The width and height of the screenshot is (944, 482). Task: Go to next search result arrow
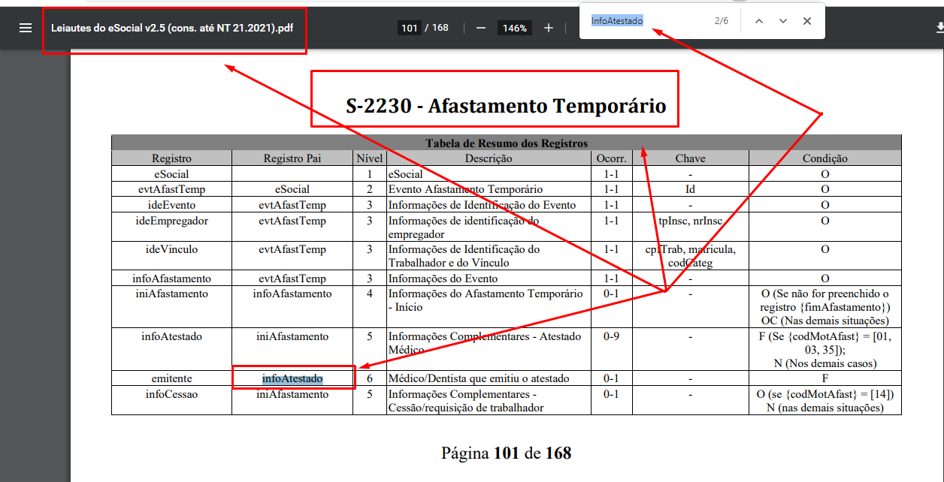tap(783, 21)
